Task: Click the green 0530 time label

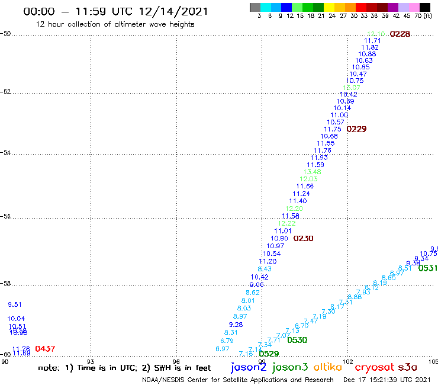Action: point(297,340)
